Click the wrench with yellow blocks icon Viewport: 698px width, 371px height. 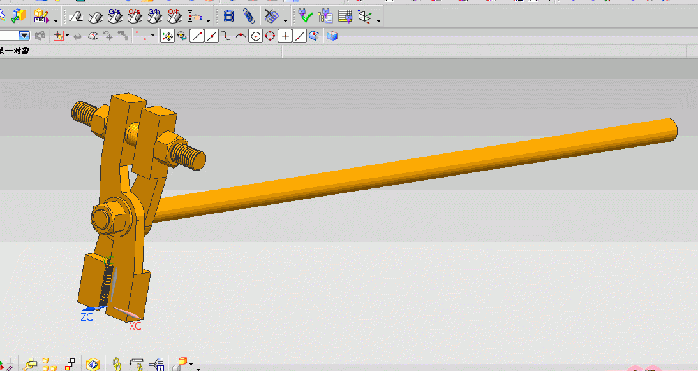pyautogui.click(x=29, y=365)
